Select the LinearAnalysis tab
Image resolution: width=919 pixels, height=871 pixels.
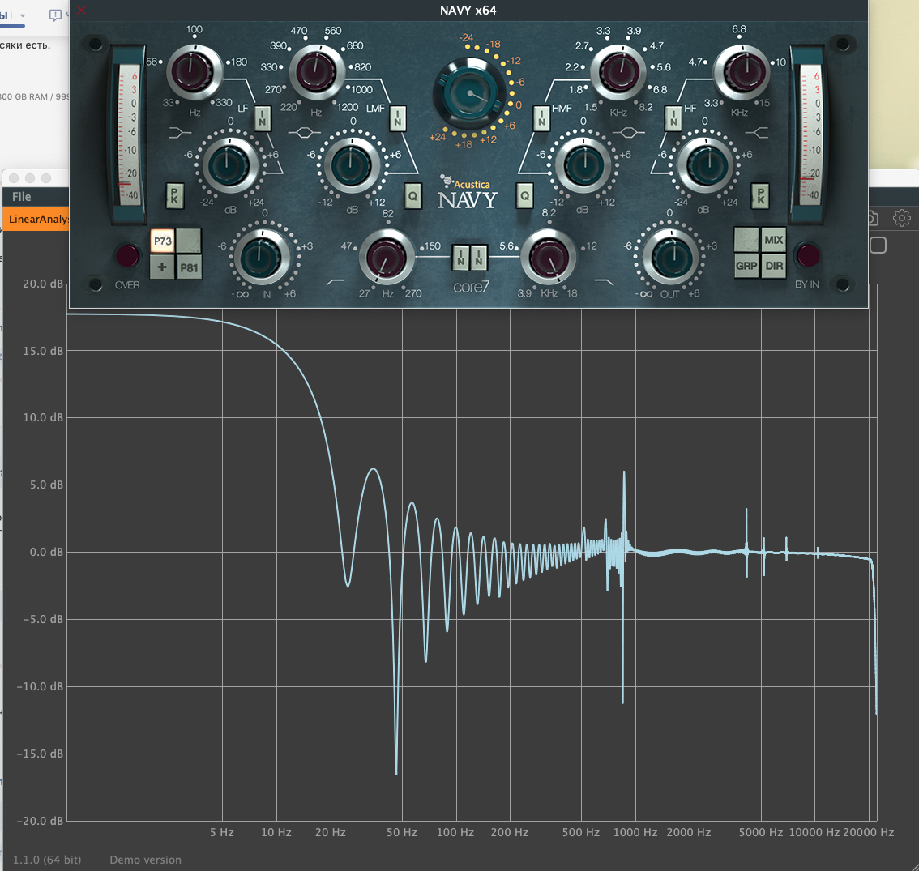click(x=36, y=220)
